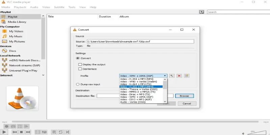Click the mute speaker icon
Screen dimensions: 270x135
243,133
